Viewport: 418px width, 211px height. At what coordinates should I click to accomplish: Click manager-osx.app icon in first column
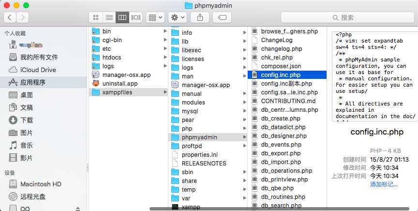coord(96,75)
